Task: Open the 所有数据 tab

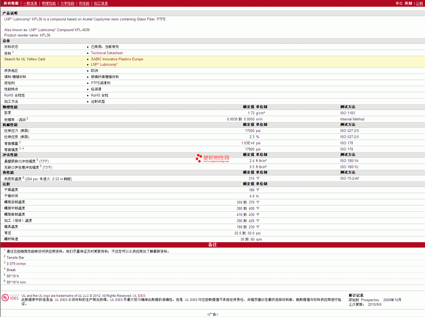Action: point(11,3)
